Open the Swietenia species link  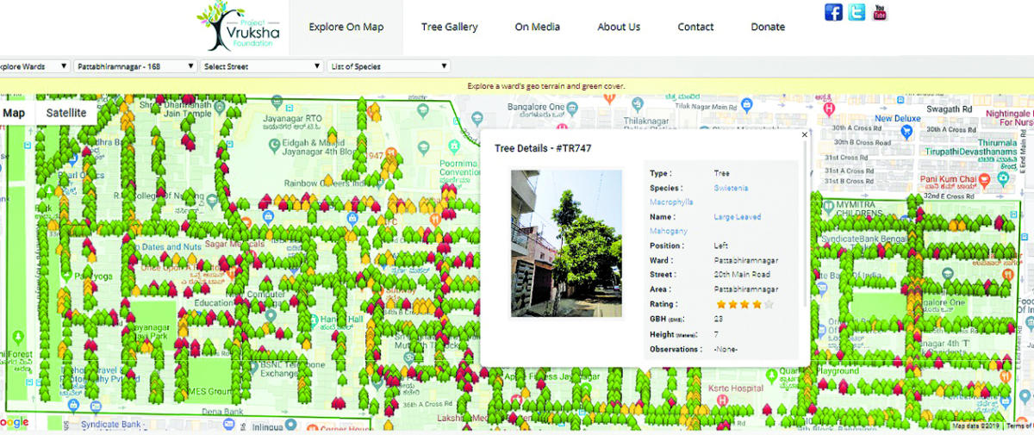(731, 188)
